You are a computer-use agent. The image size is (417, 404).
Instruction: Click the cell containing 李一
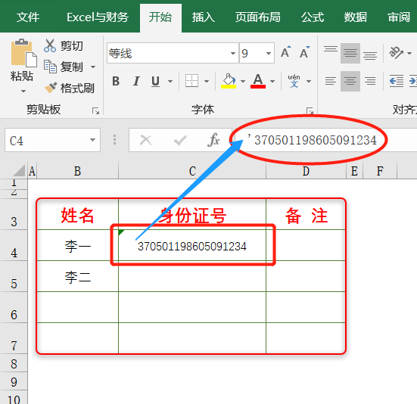click(77, 245)
